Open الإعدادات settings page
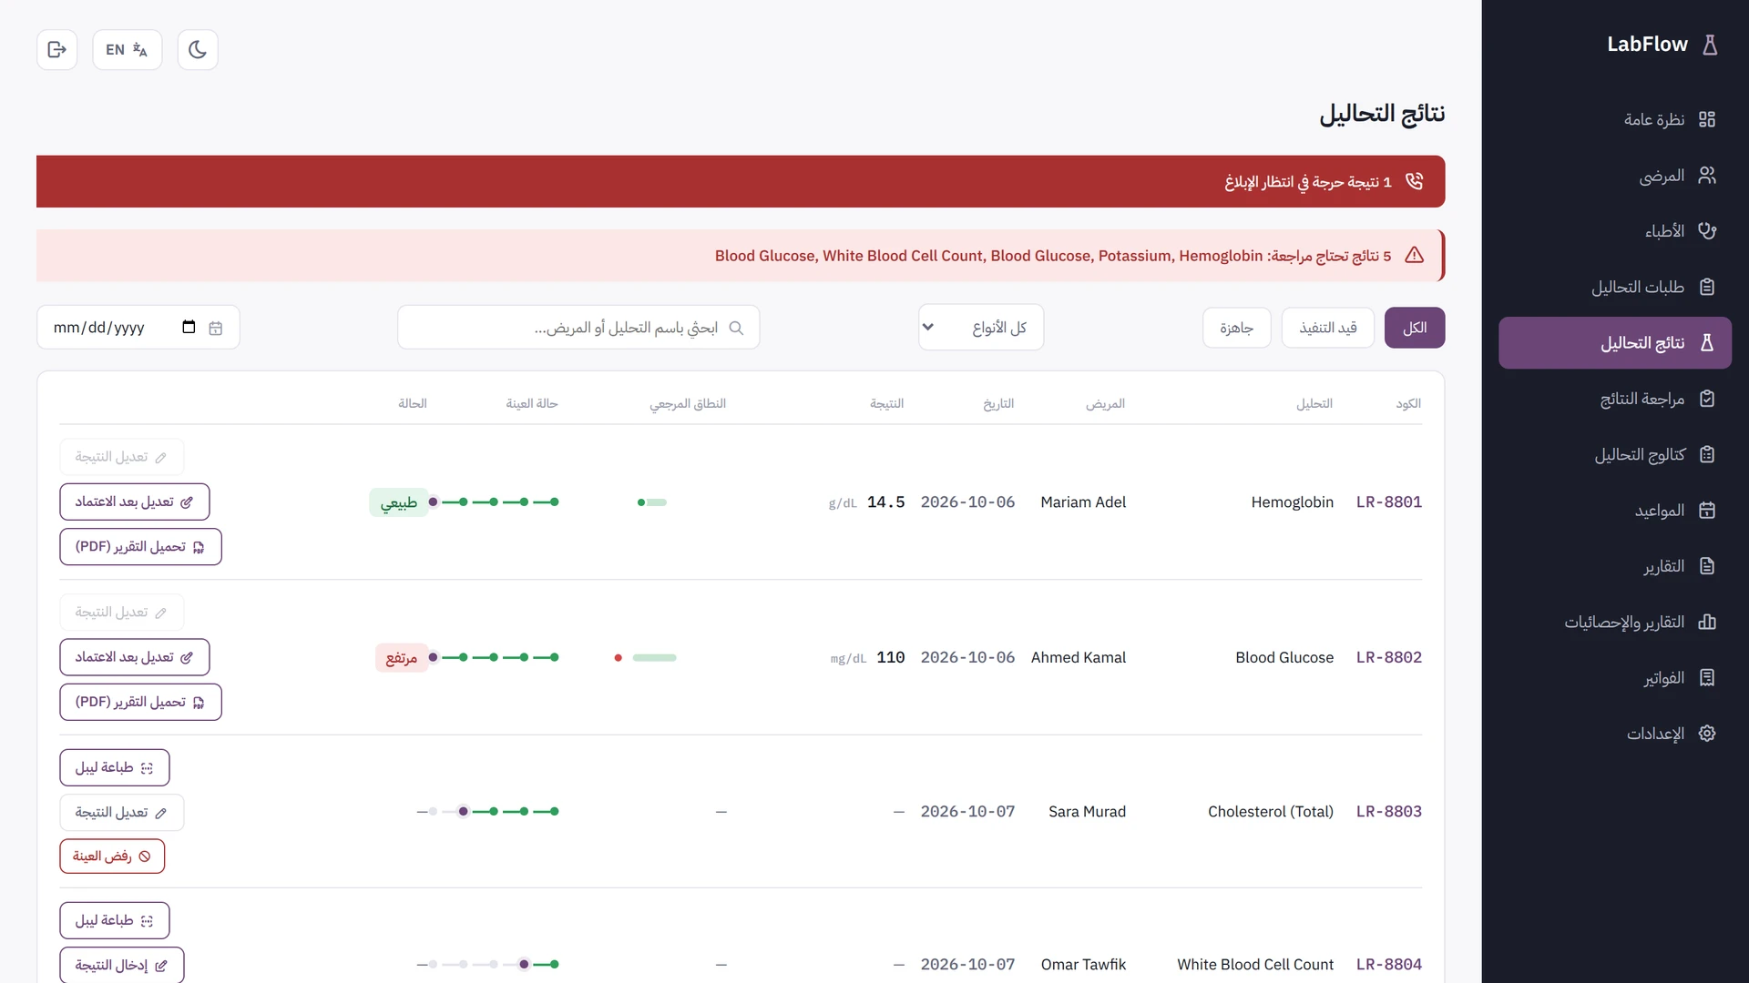 1615,734
